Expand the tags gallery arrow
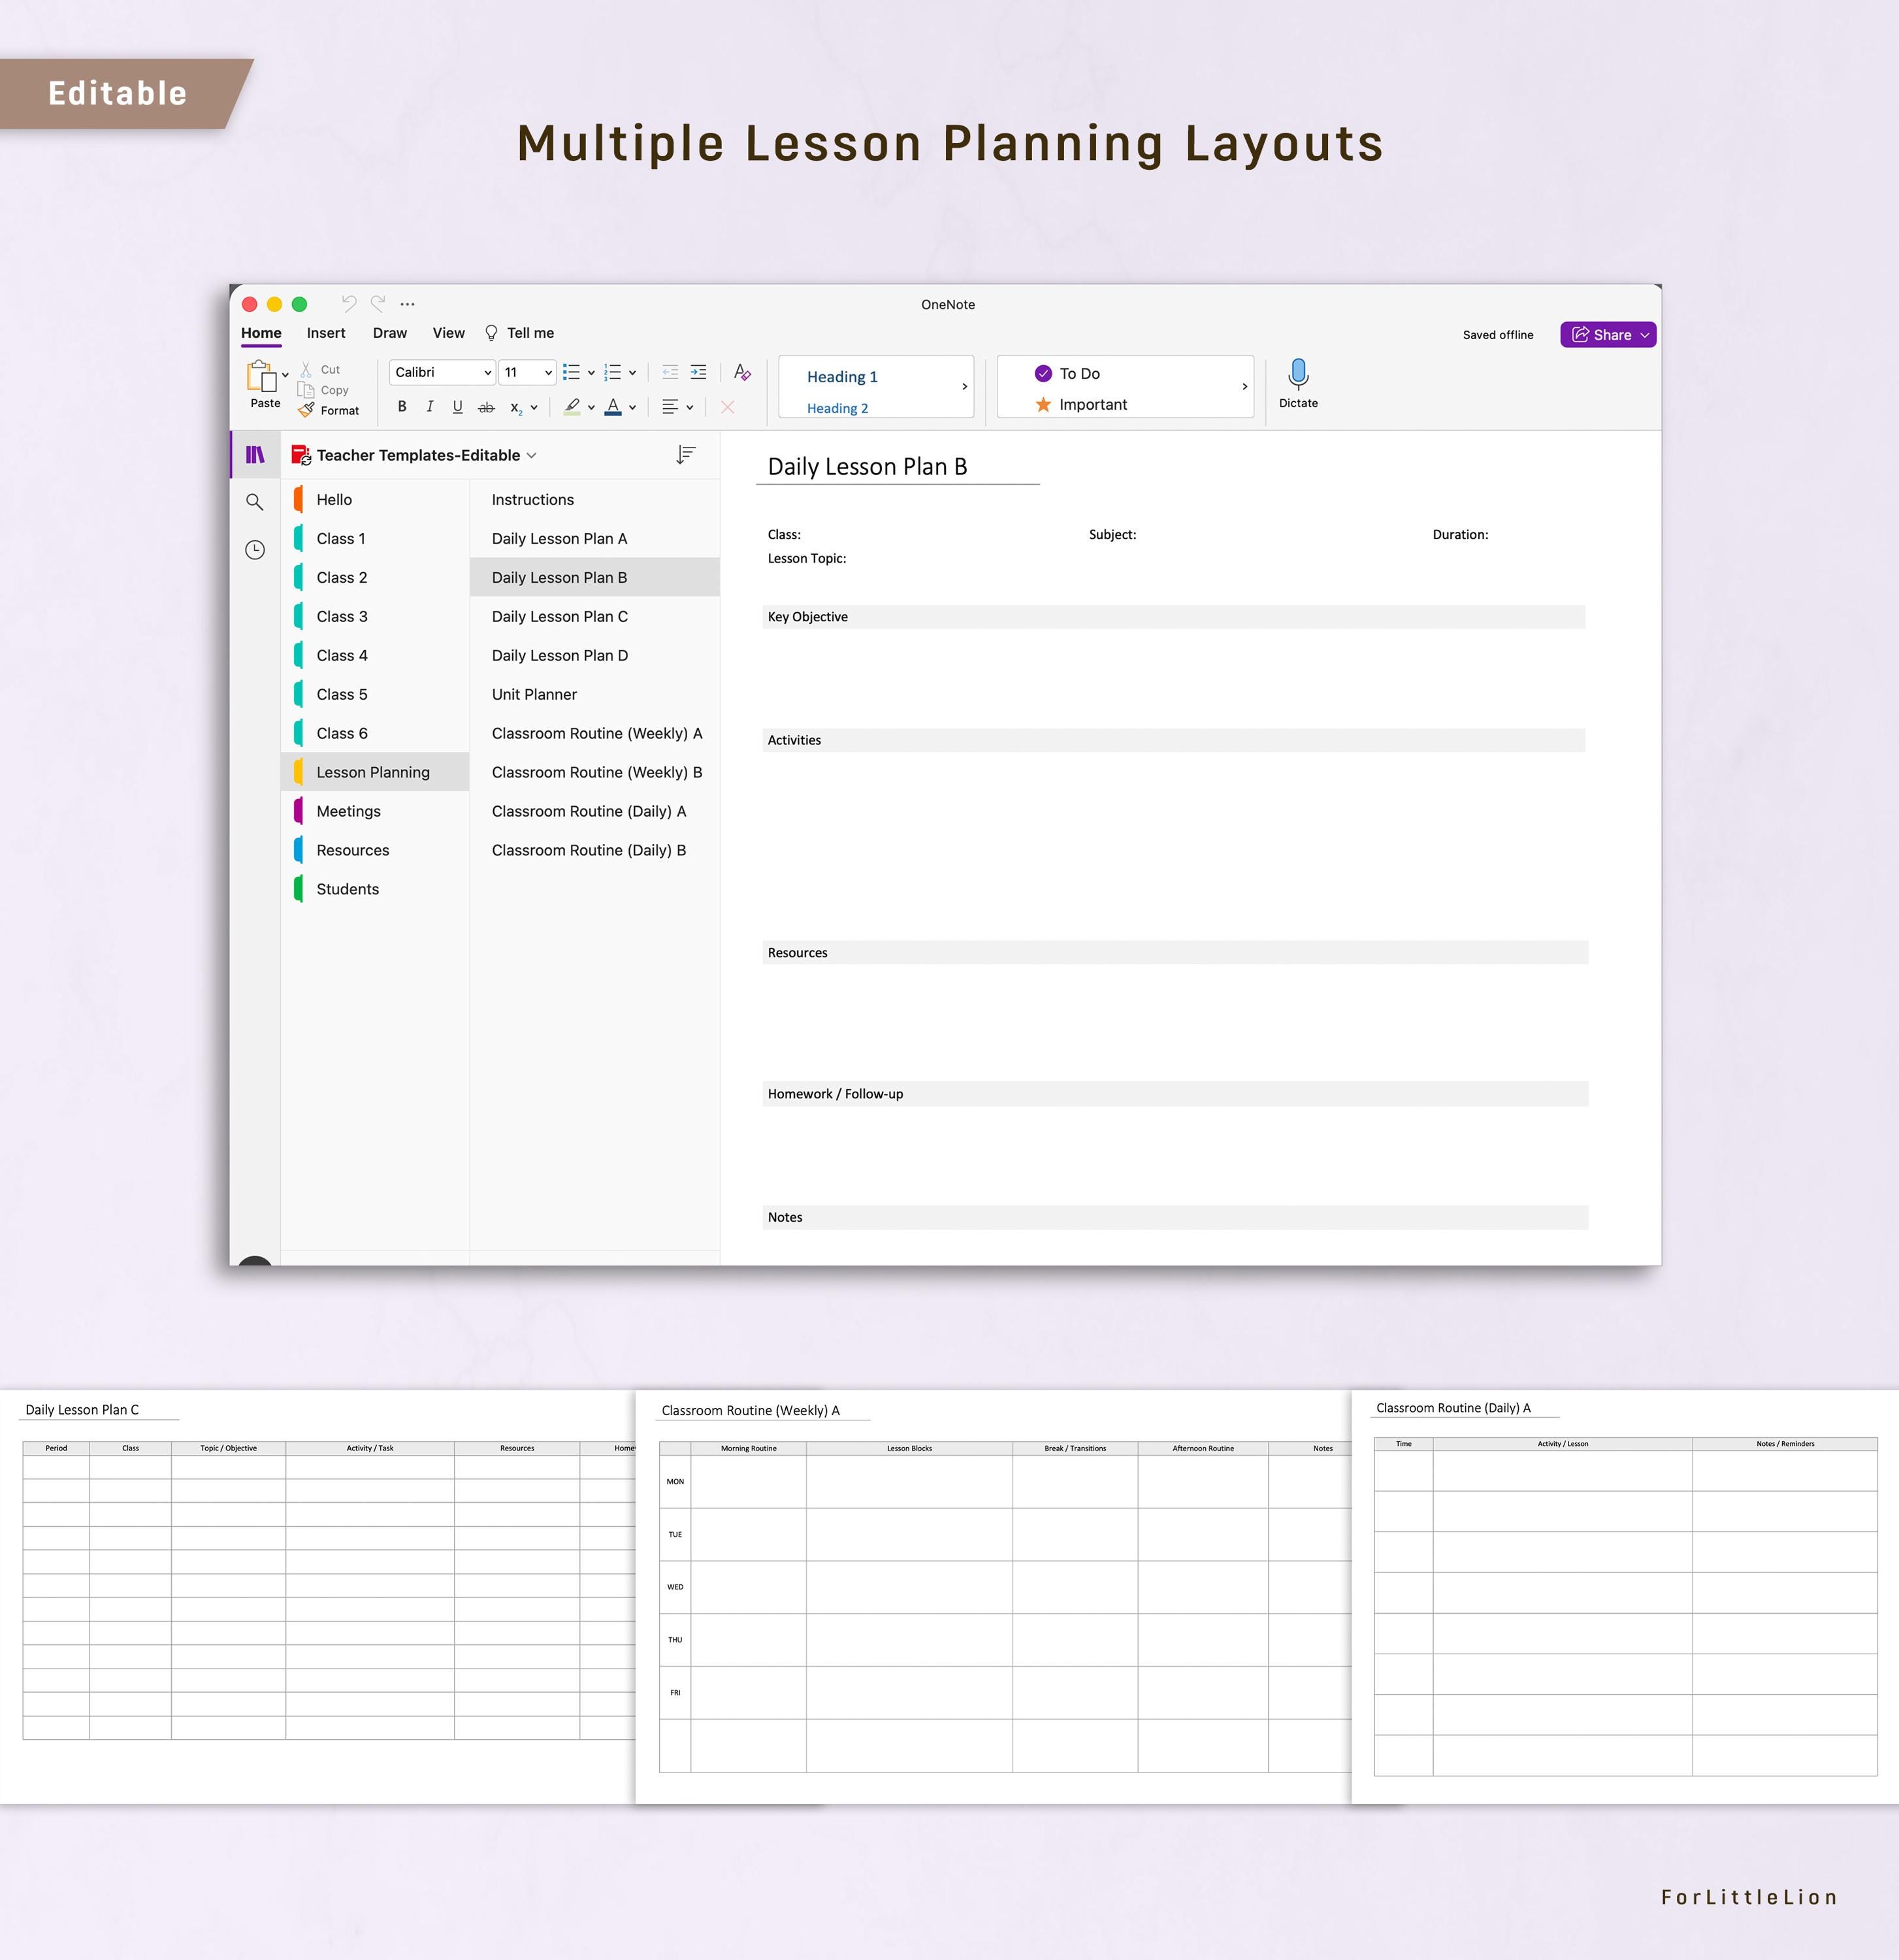This screenshot has height=1960, width=1899. (x=1244, y=386)
